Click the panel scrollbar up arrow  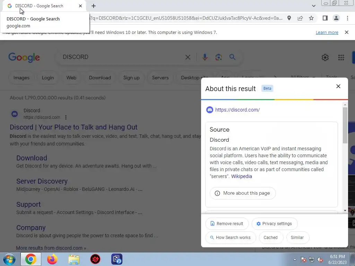(x=345, y=105)
